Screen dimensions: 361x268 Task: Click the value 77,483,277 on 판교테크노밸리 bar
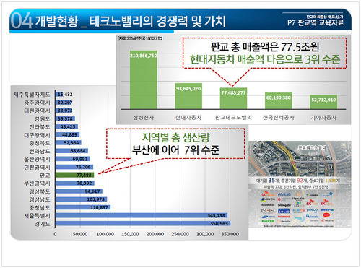click(x=233, y=92)
